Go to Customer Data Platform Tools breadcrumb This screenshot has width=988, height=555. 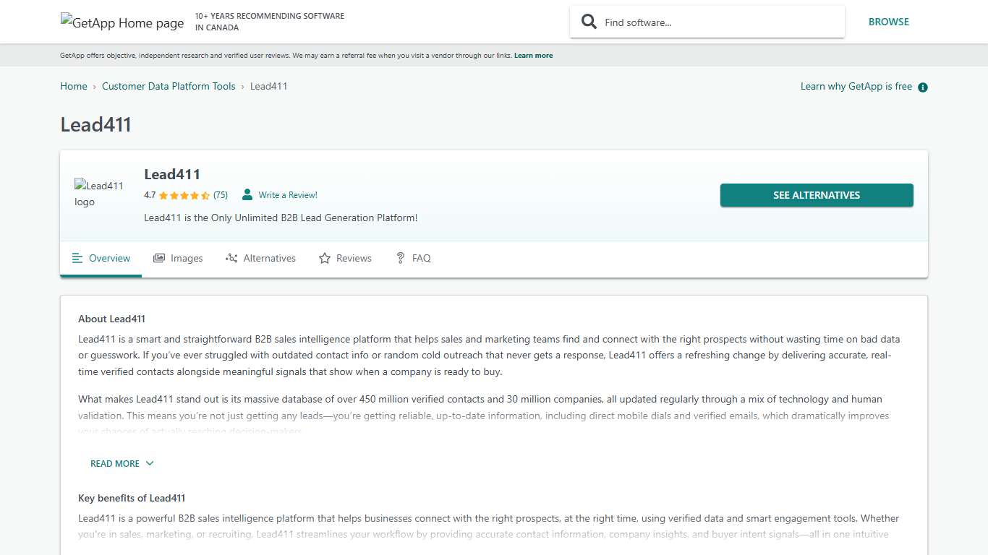(169, 86)
